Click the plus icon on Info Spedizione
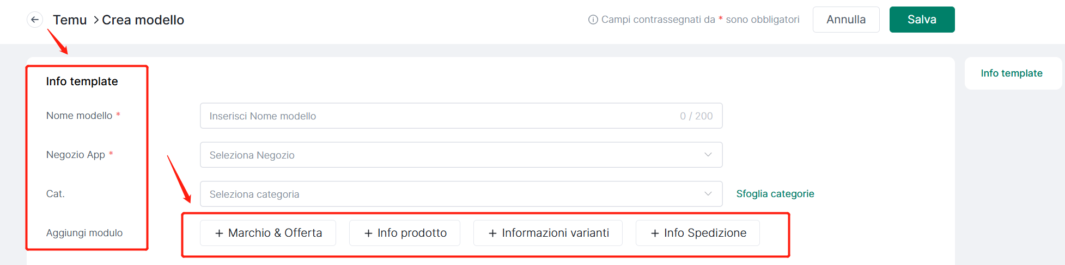The height and width of the screenshot is (265, 1065). tap(655, 233)
